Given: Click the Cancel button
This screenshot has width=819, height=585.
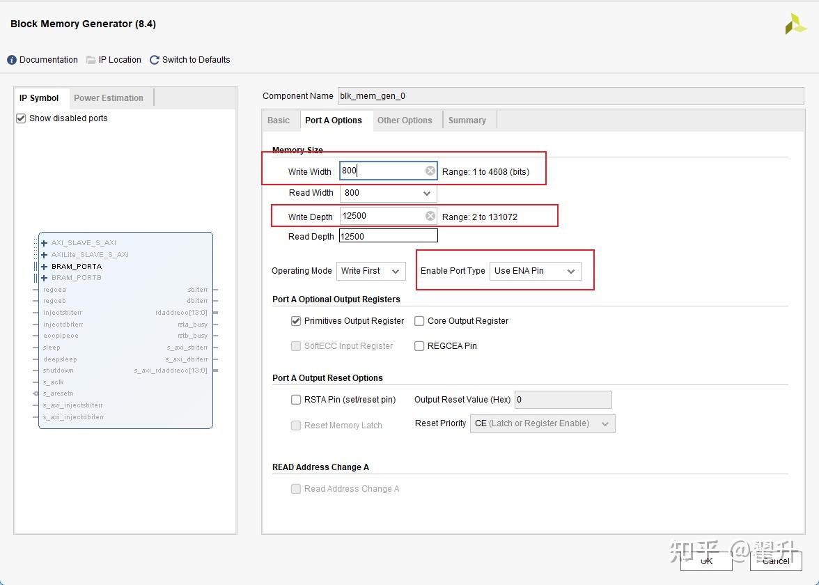Looking at the screenshot, I should tap(776, 561).
